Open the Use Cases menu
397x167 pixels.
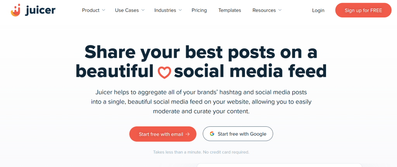tap(127, 10)
